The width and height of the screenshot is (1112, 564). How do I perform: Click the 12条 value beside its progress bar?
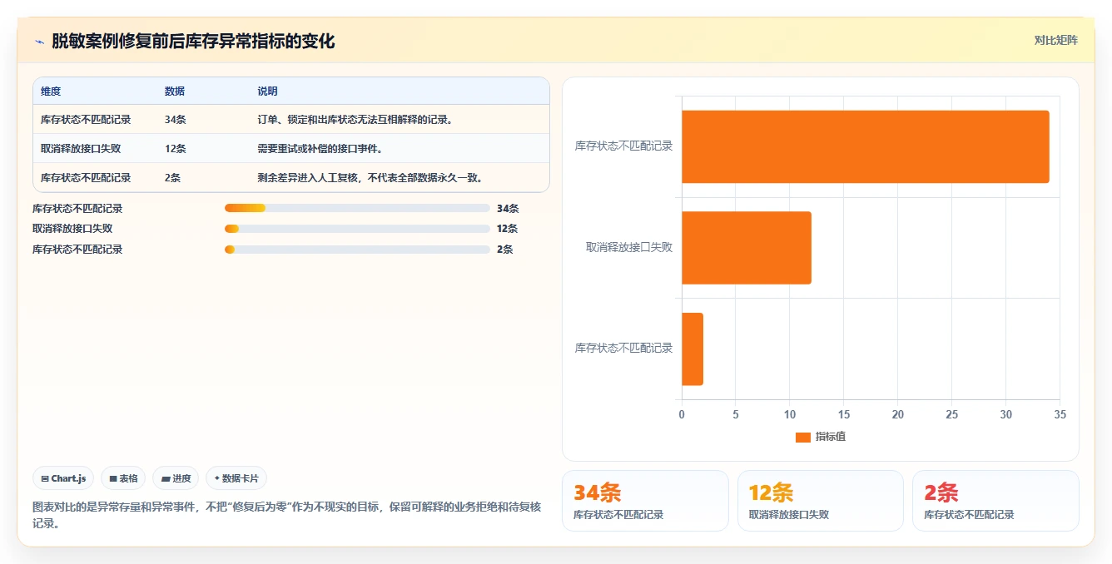coord(508,229)
